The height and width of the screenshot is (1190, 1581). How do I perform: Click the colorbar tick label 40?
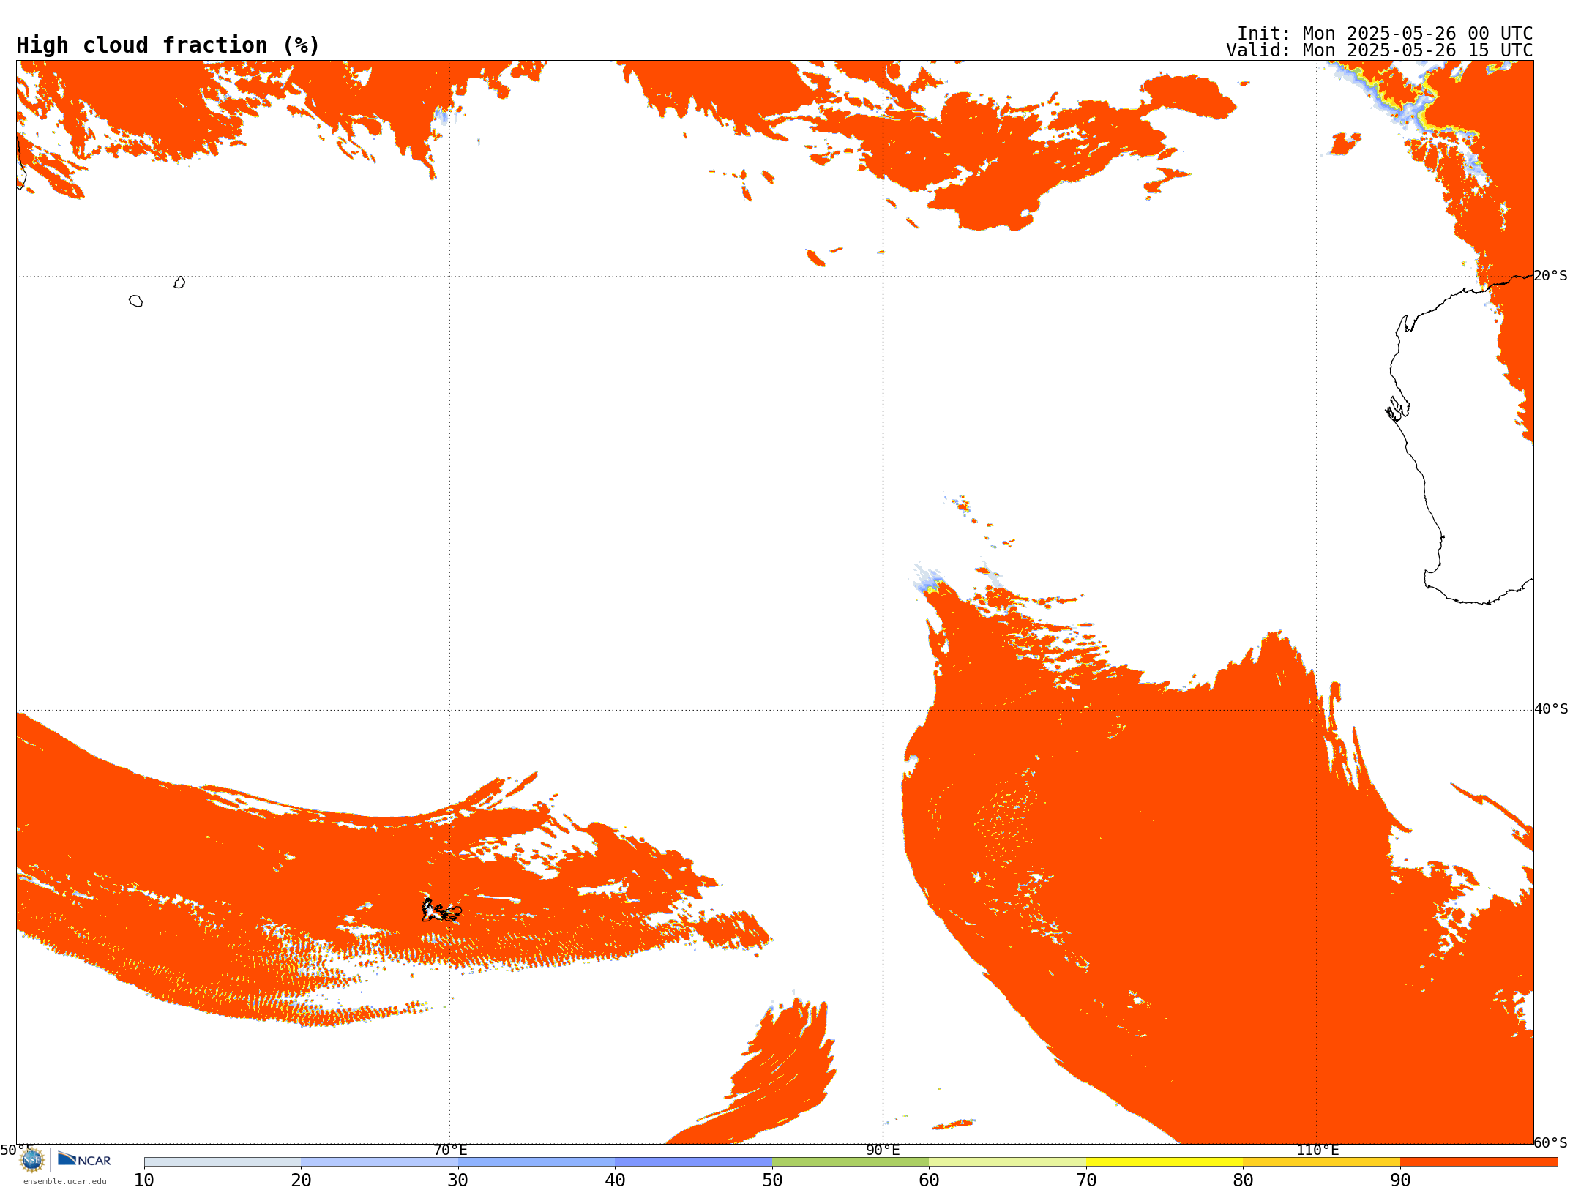615,1180
